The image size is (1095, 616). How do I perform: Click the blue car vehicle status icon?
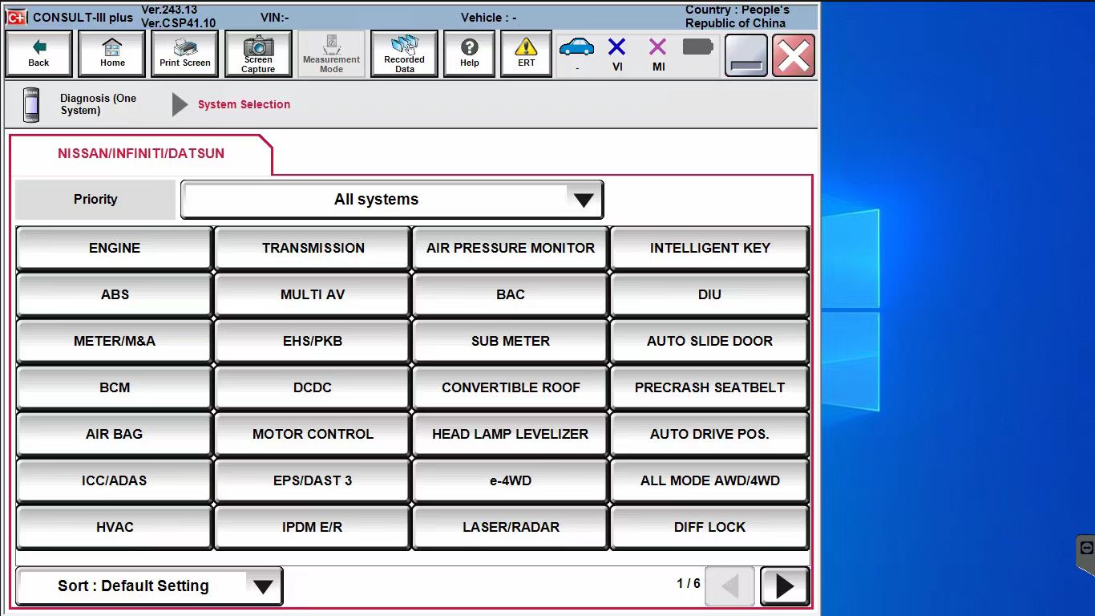pos(577,47)
